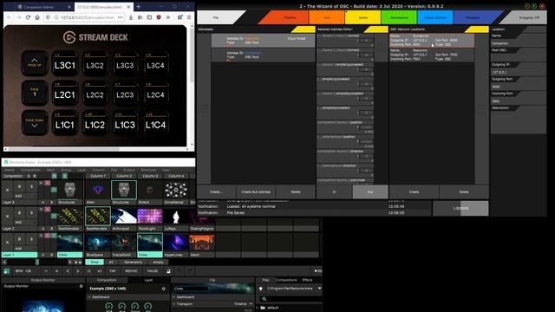Trigger the Alien clip thumbnail
The height and width of the screenshot is (312, 555).
pos(98,190)
